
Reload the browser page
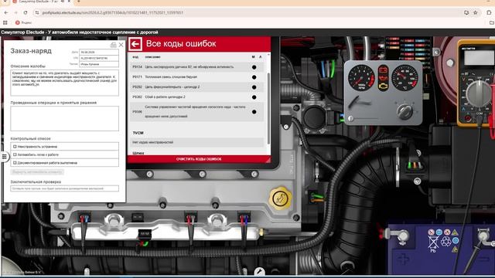tap(26, 12)
